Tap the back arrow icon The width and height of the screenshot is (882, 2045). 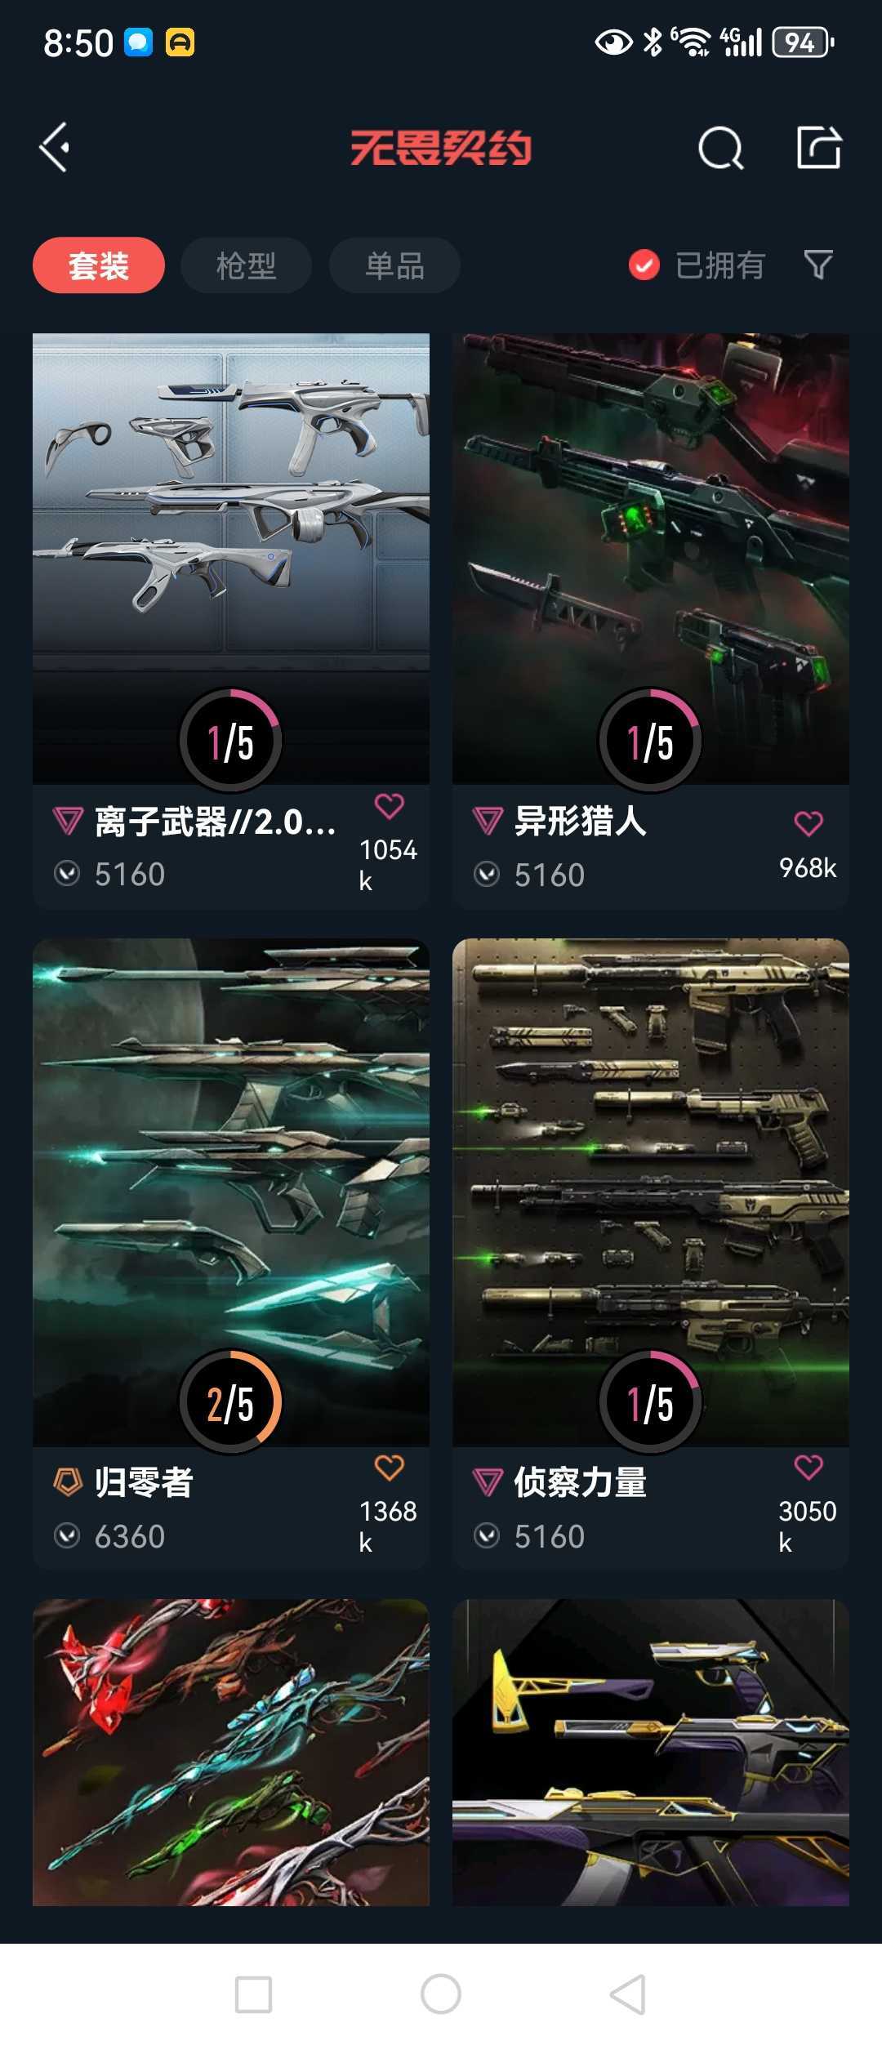pos(55,148)
